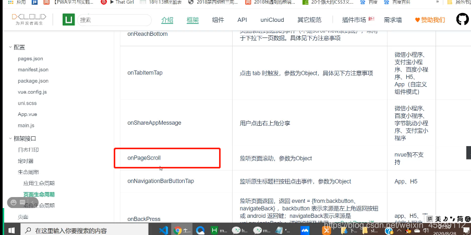Switch to the 其它规范 nav tab
Viewport: 471px width, 235px height.
click(309, 20)
